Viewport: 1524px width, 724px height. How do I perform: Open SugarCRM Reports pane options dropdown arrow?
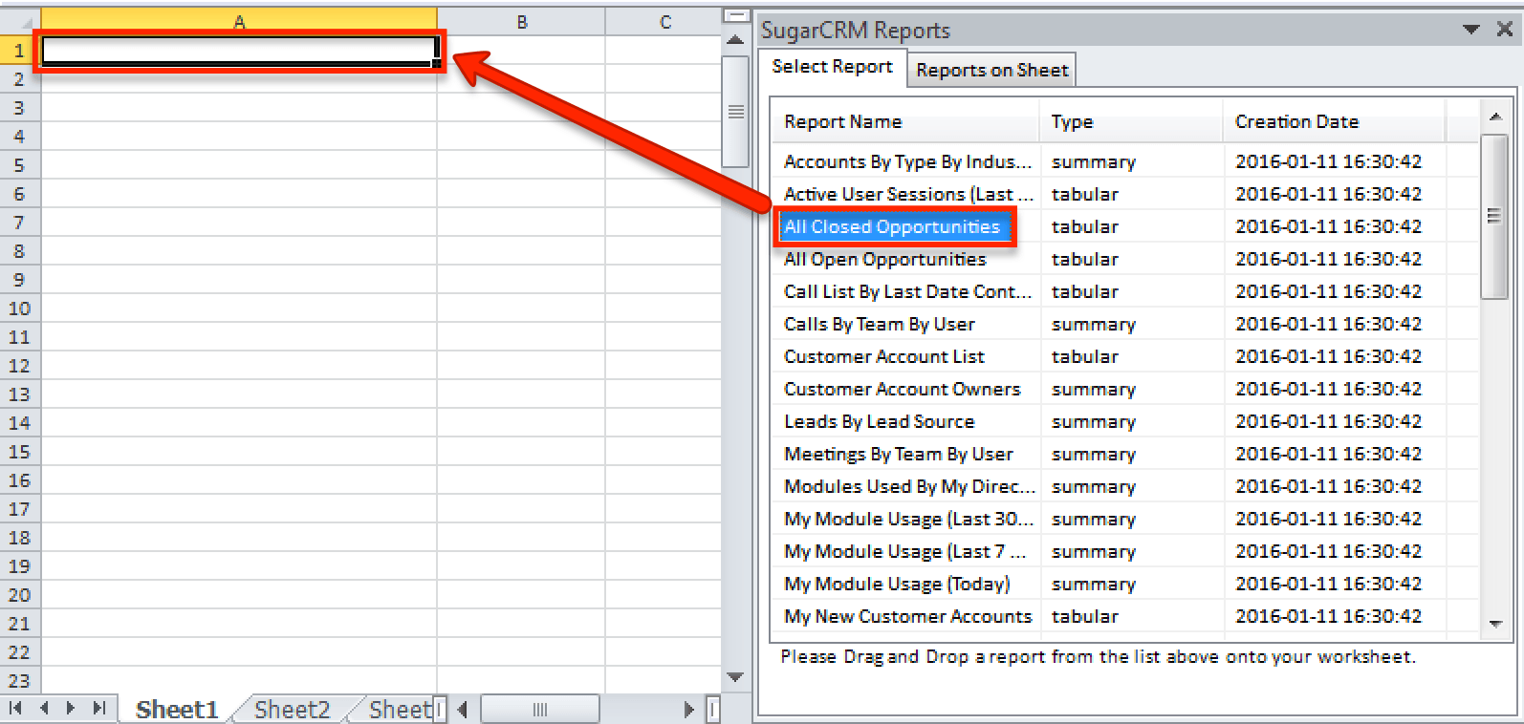[1471, 30]
